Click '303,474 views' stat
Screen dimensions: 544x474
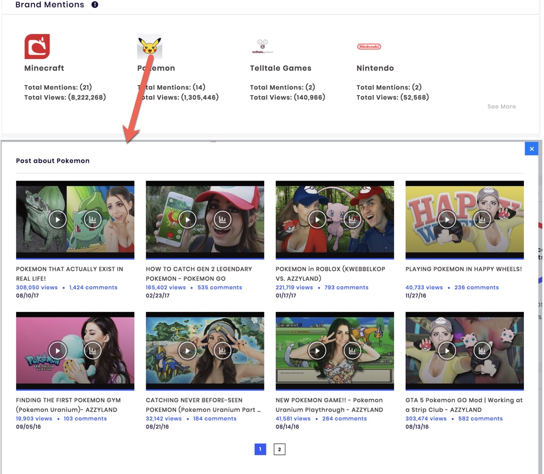click(426, 418)
